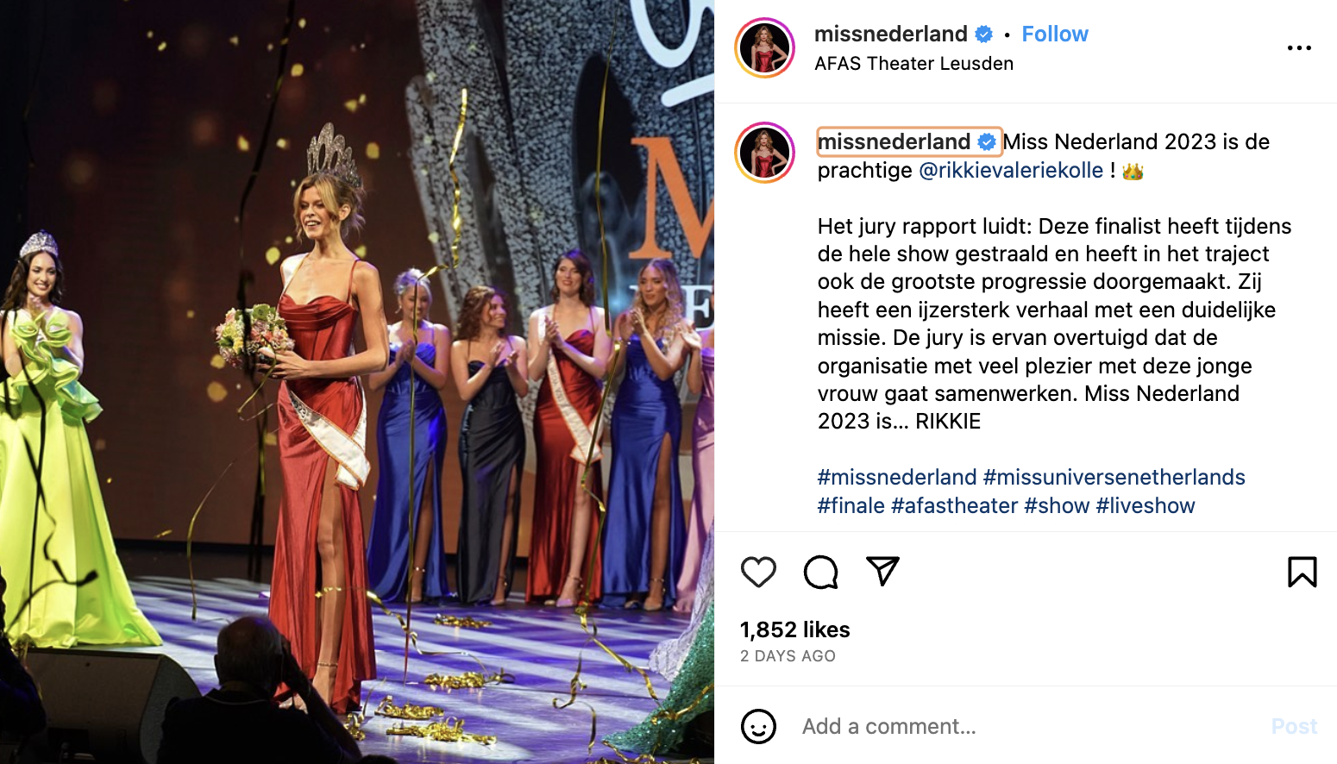Share the post via paper plane icon
The width and height of the screenshot is (1337, 764).
(x=882, y=571)
